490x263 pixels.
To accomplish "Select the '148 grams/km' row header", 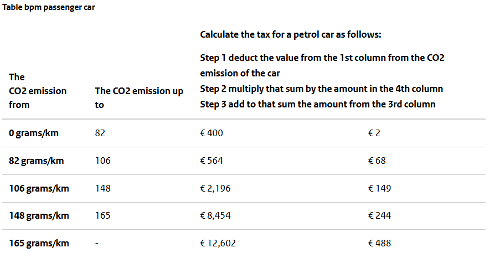I will pos(39,215).
